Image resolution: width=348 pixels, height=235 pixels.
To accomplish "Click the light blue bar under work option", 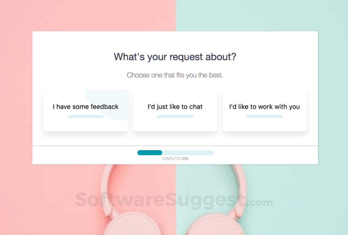I will point(264,116).
